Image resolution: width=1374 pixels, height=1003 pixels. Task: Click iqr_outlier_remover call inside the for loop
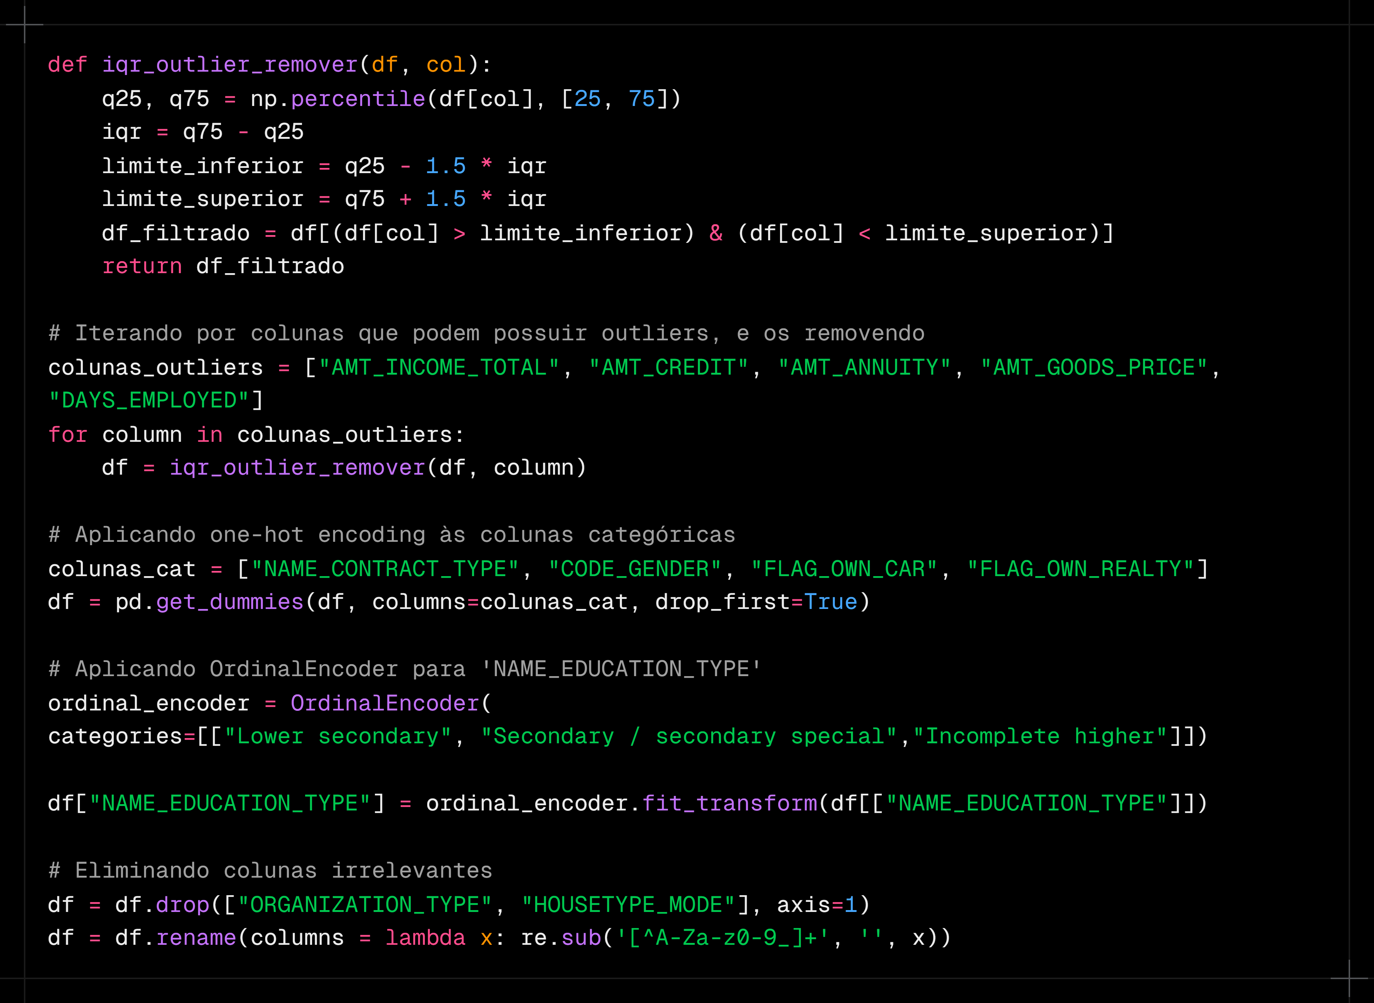click(297, 468)
